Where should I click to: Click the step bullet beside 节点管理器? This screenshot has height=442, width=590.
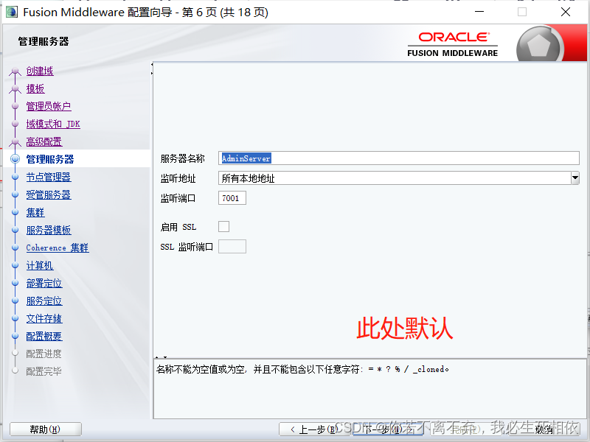click(x=15, y=177)
